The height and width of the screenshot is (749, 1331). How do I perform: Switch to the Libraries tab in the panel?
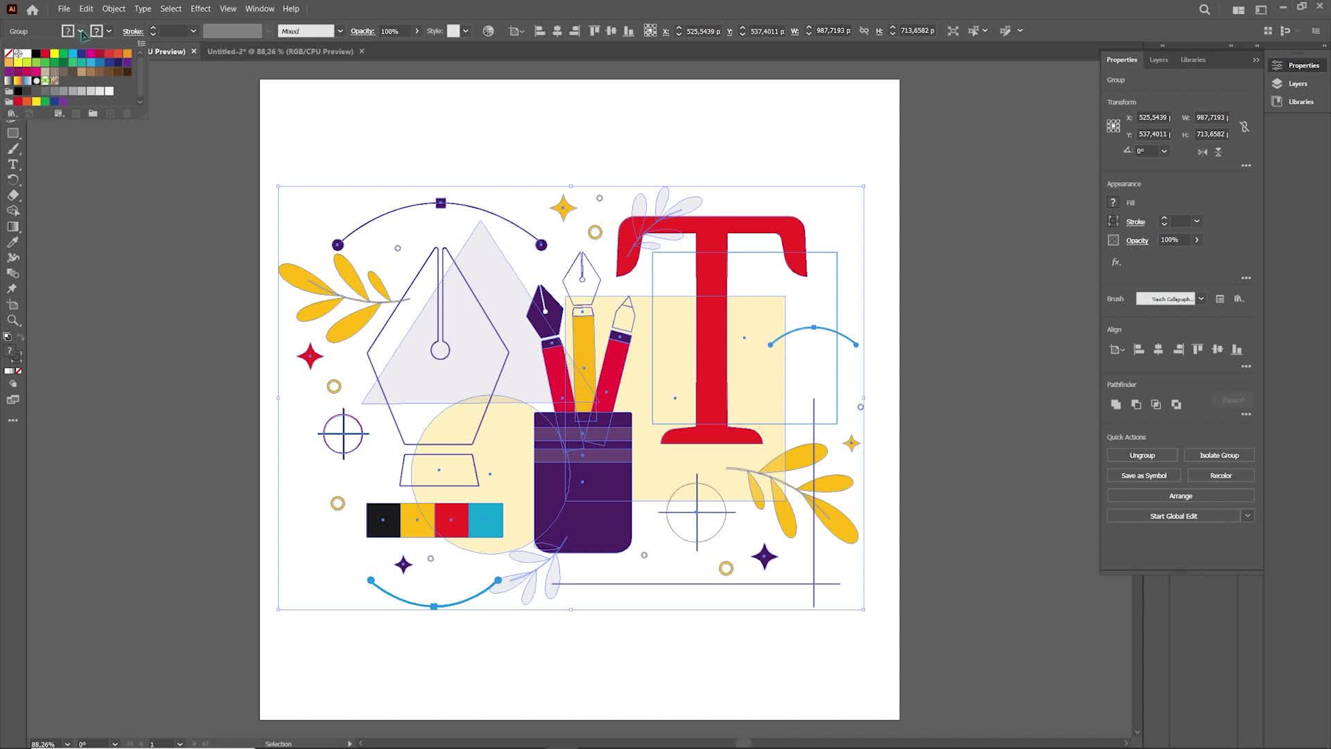tap(1192, 60)
